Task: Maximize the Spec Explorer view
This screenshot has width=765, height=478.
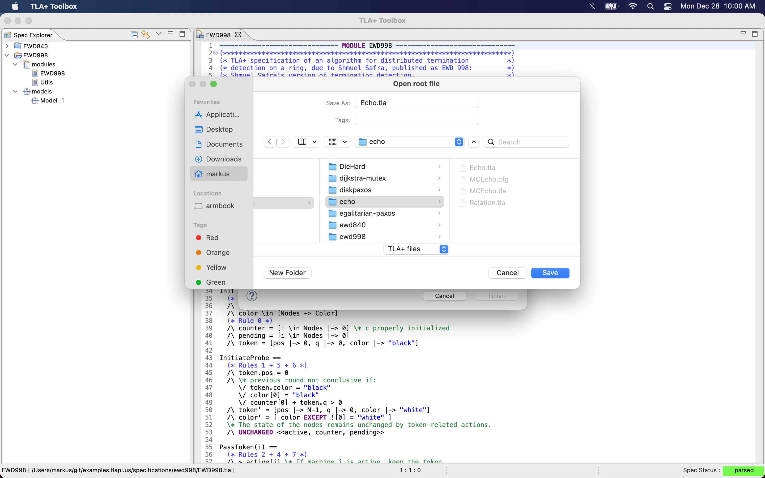Action: coord(182,34)
